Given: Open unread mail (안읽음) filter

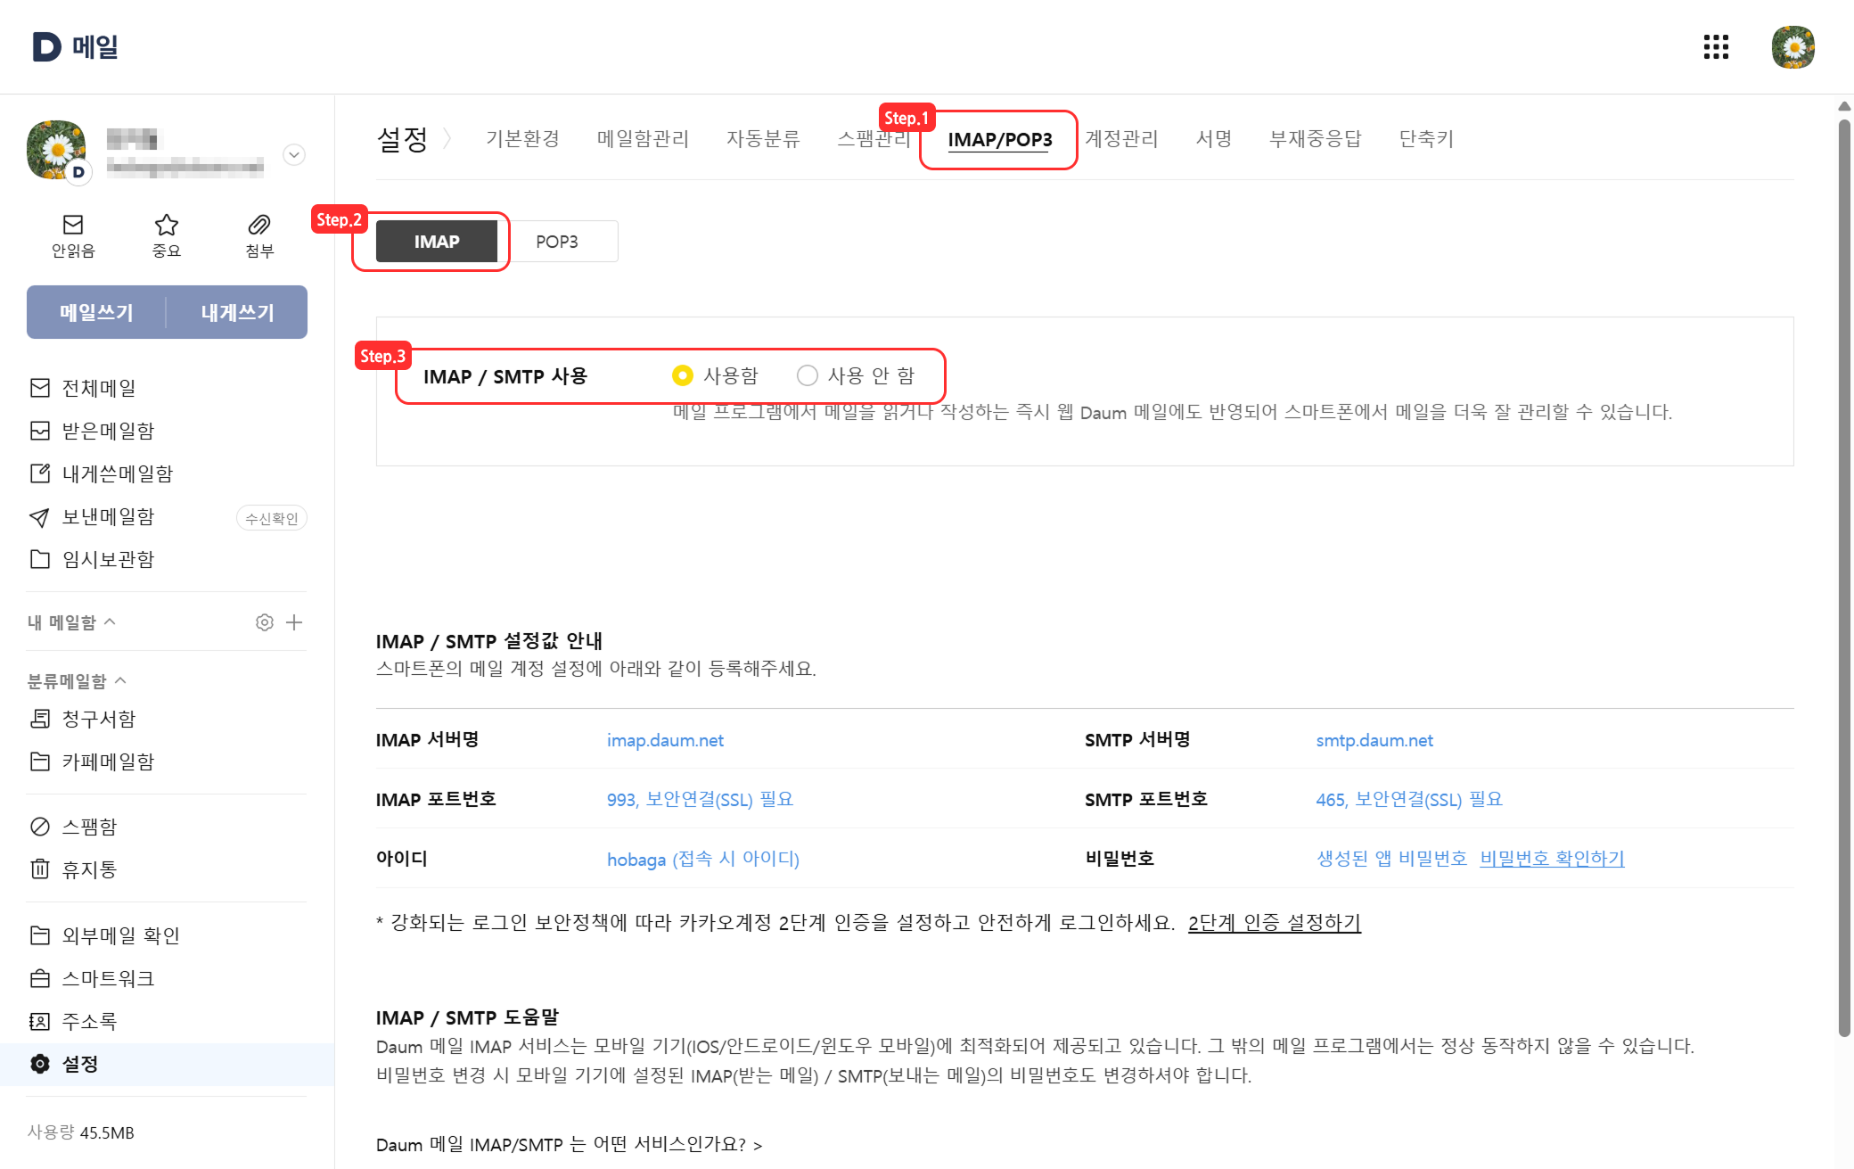Looking at the screenshot, I should (73, 236).
